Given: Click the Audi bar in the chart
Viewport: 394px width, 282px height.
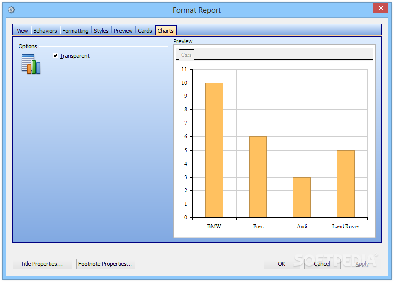Looking at the screenshot, I should (302, 197).
